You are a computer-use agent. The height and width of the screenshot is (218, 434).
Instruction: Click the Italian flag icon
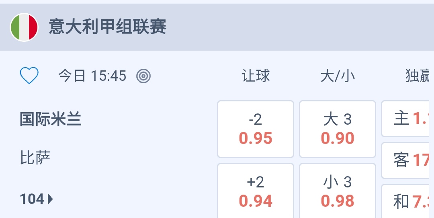(24, 27)
